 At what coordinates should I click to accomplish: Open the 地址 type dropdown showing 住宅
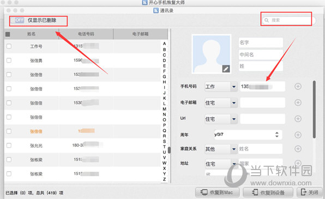click(221, 164)
